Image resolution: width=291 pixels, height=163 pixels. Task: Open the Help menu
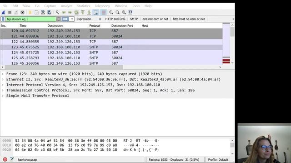click(x=148, y=6)
